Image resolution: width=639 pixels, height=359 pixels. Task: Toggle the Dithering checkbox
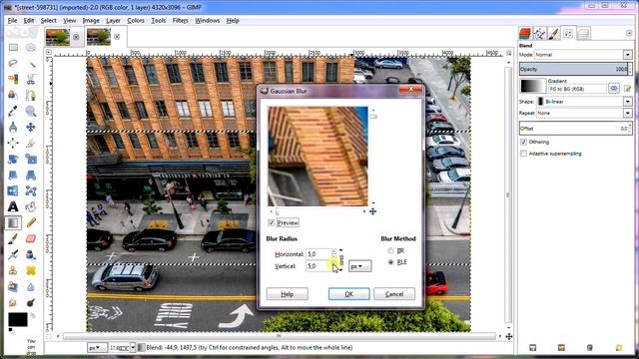pos(523,142)
